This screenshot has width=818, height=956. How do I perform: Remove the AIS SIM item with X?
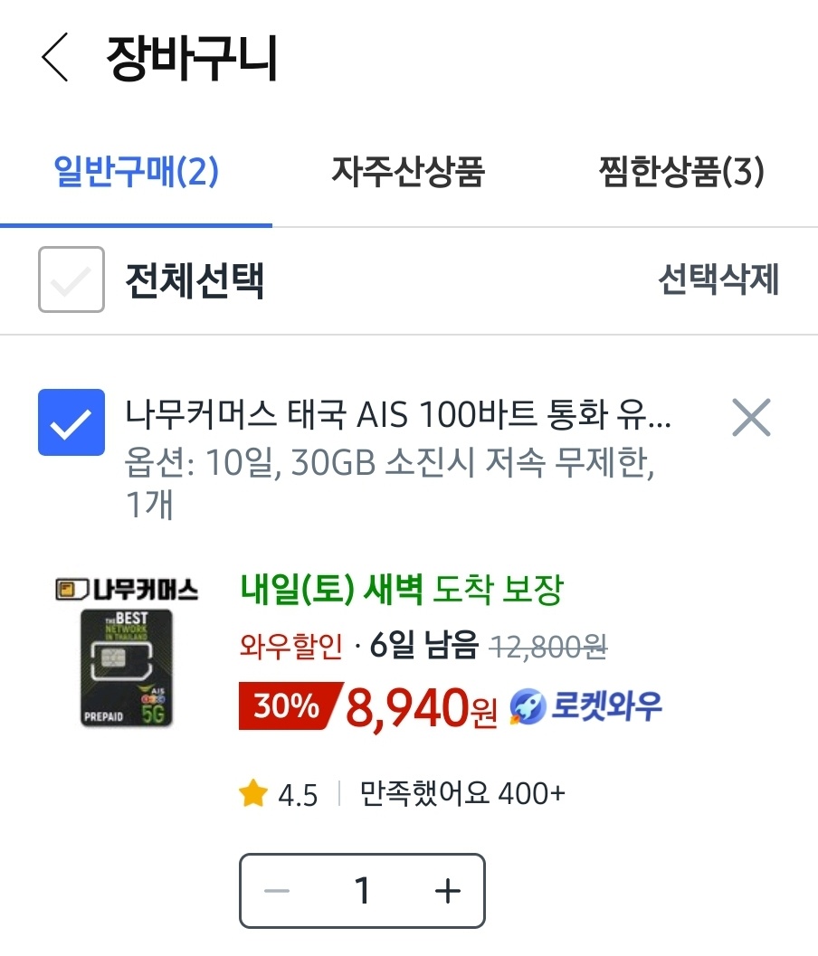click(x=751, y=418)
